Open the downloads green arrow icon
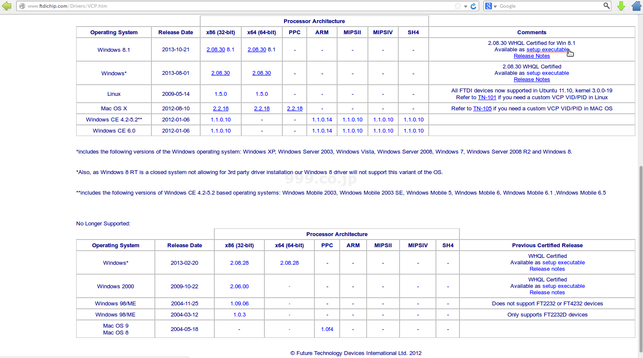The height and width of the screenshot is (358, 643). click(621, 6)
